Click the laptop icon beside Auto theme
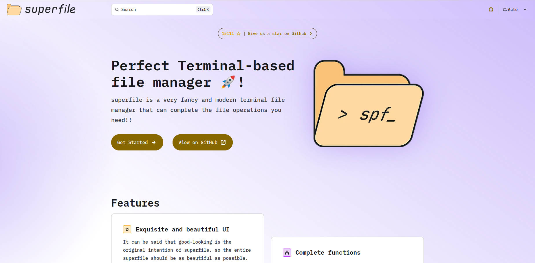The height and width of the screenshot is (263, 535). click(505, 10)
